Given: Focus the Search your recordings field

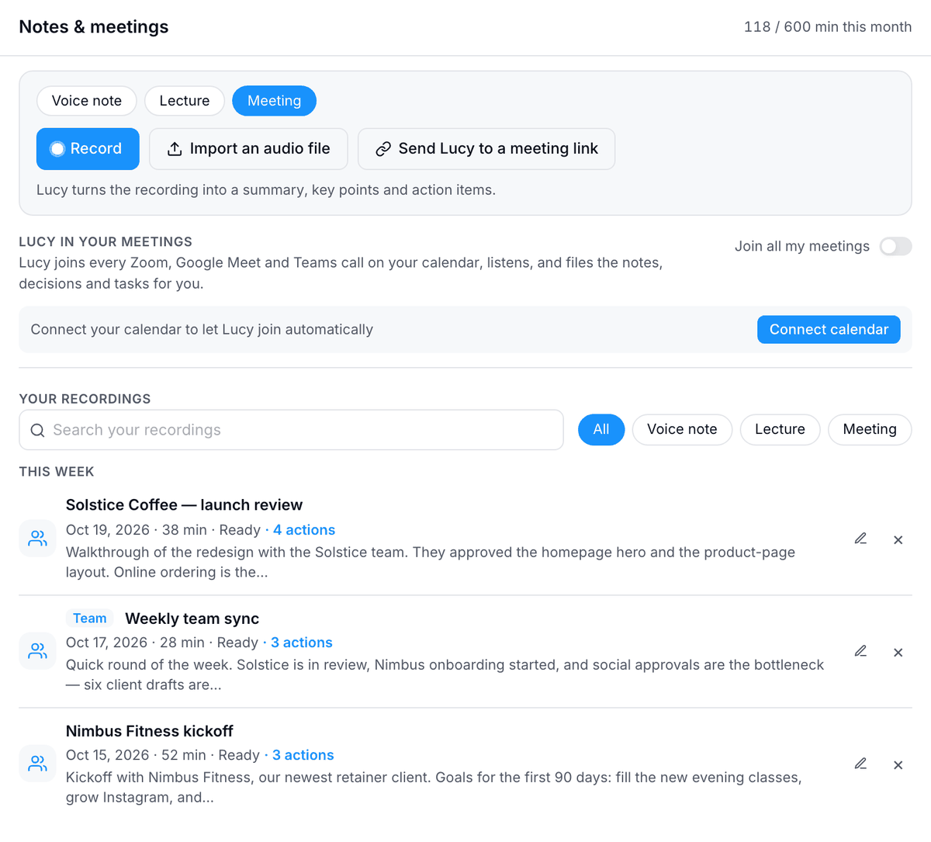Looking at the screenshot, I should point(291,430).
